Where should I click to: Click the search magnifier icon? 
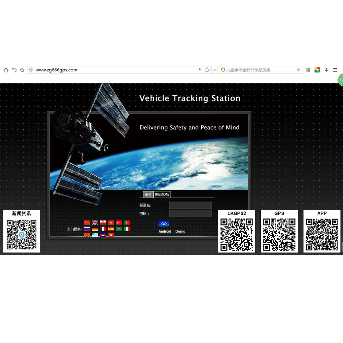(x=298, y=70)
